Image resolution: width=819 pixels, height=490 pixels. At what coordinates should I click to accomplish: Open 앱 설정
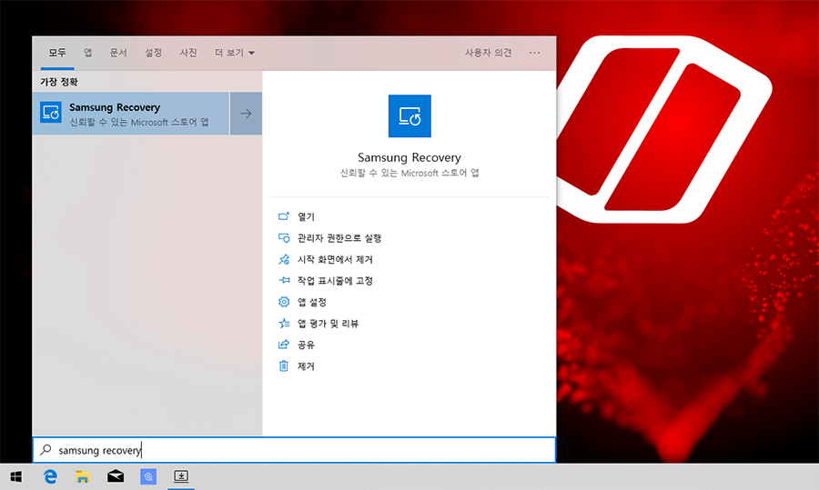(x=312, y=302)
